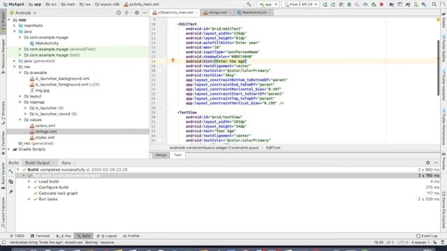Minimize the Build panel with minus icon
This screenshot has height=251, width=447.
click(x=436, y=162)
